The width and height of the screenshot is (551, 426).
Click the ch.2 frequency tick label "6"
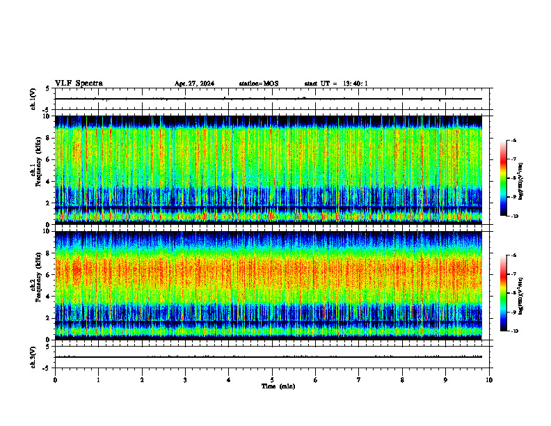[x=49, y=275]
